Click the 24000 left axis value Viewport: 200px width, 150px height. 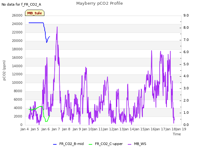[17, 24]
